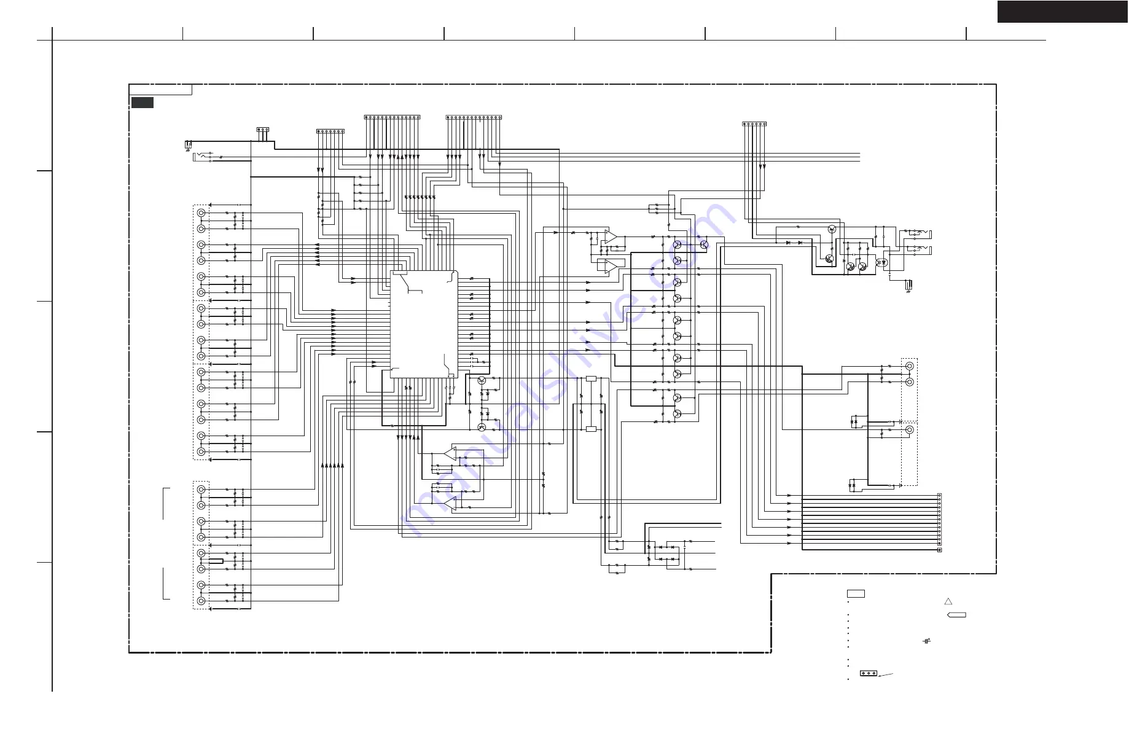Click the empty outlined box heading the legend

(856, 593)
